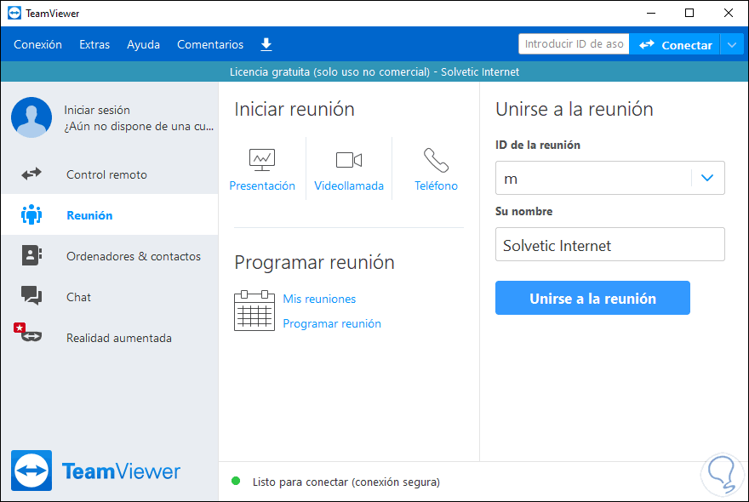Click the TeamViewer logo at bottom left
This screenshot has height=502, width=749.
click(95, 471)
